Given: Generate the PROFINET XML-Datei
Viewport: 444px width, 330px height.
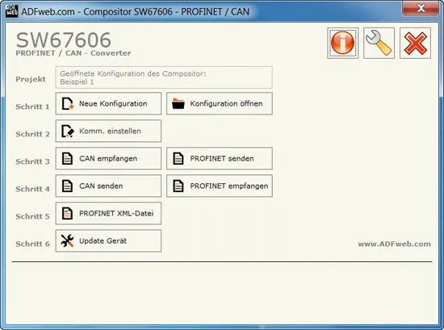Looking at the screenshot, I should [x=108, y=213].
